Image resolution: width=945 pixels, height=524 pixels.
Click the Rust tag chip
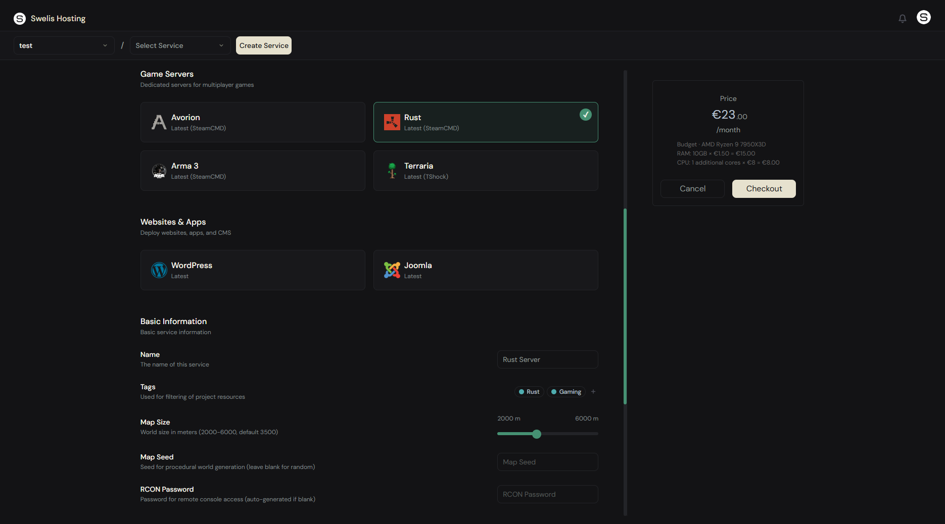tap(529, 391)
